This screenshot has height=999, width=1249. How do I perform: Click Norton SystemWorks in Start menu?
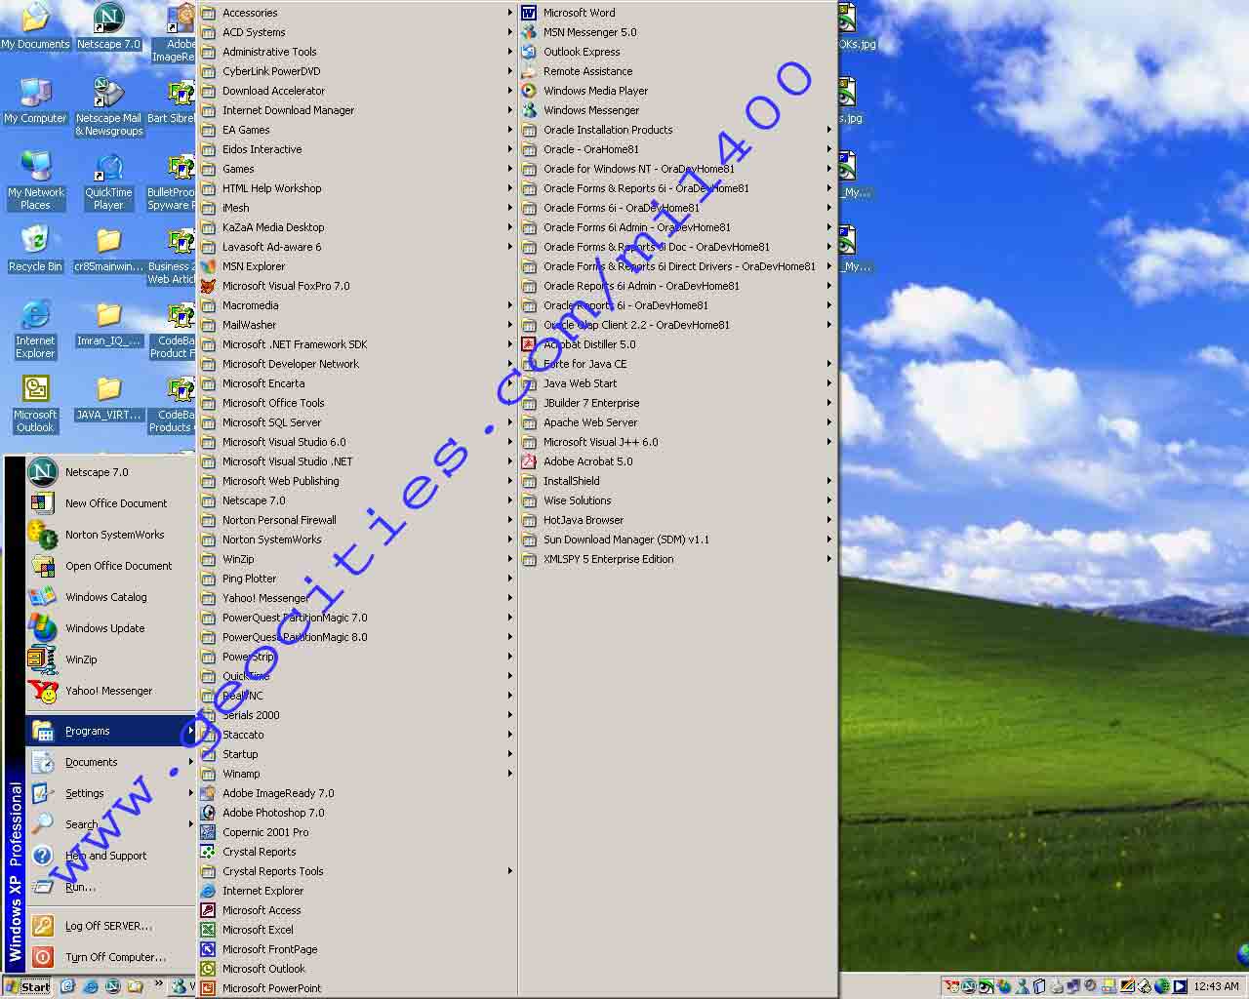pos(110,535)
